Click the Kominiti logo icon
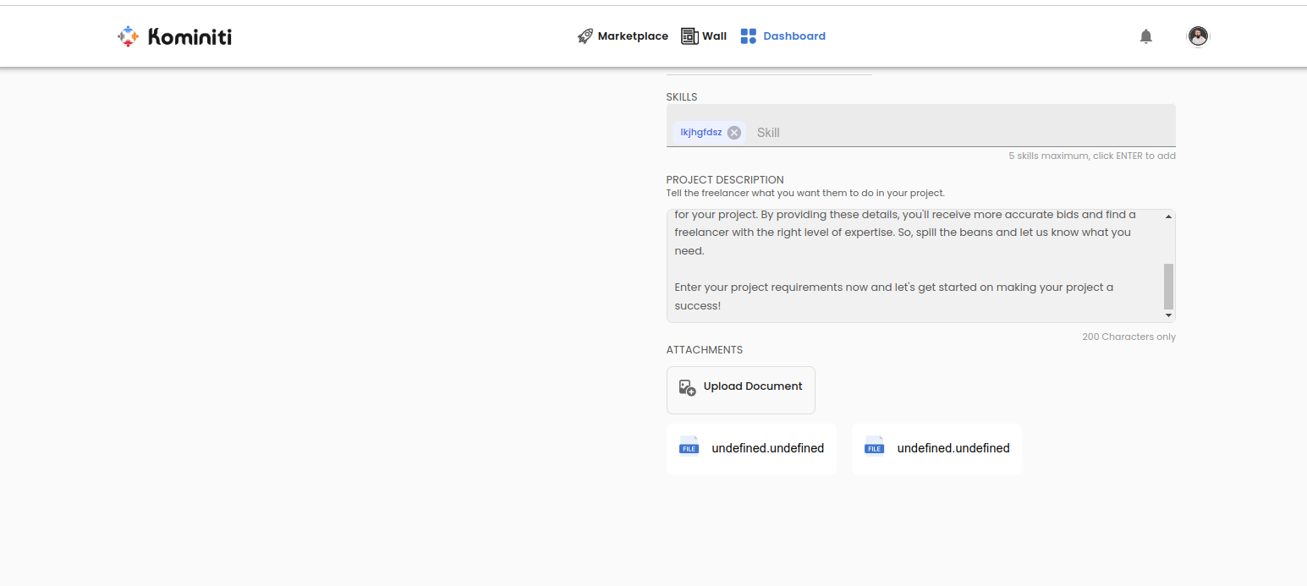 click(128, 36)
